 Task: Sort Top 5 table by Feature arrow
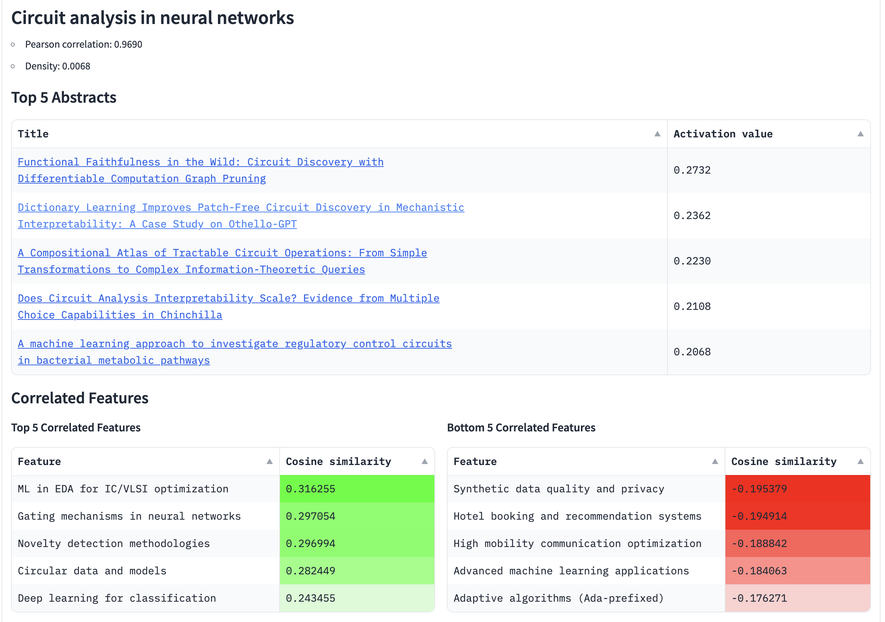tap(269, 462)
